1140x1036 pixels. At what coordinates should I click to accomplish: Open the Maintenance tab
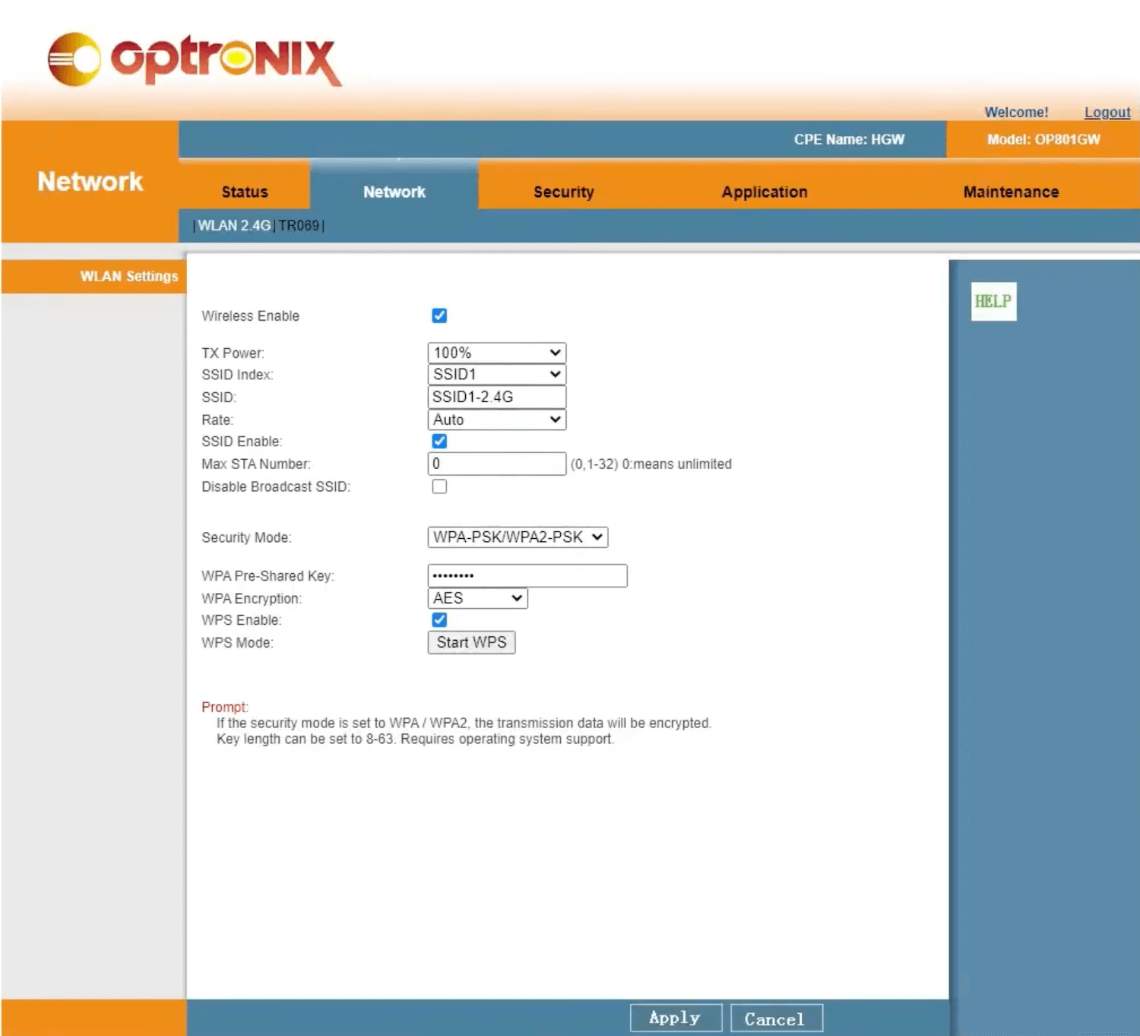tap(1010, 192)
